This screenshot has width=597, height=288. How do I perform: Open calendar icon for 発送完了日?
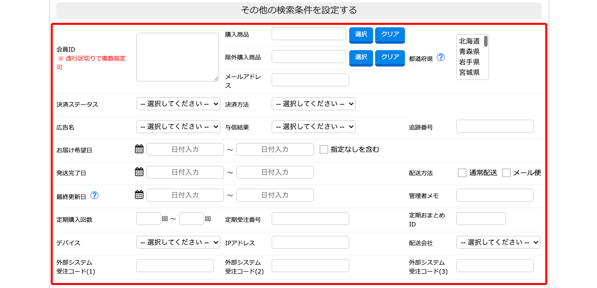click(139, 172)
